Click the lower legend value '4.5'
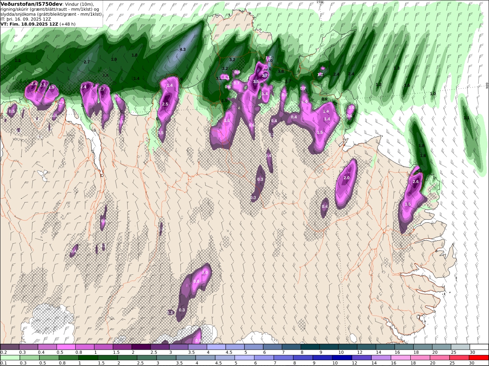Viewport: 489px width, 366px height. point(218,363)
